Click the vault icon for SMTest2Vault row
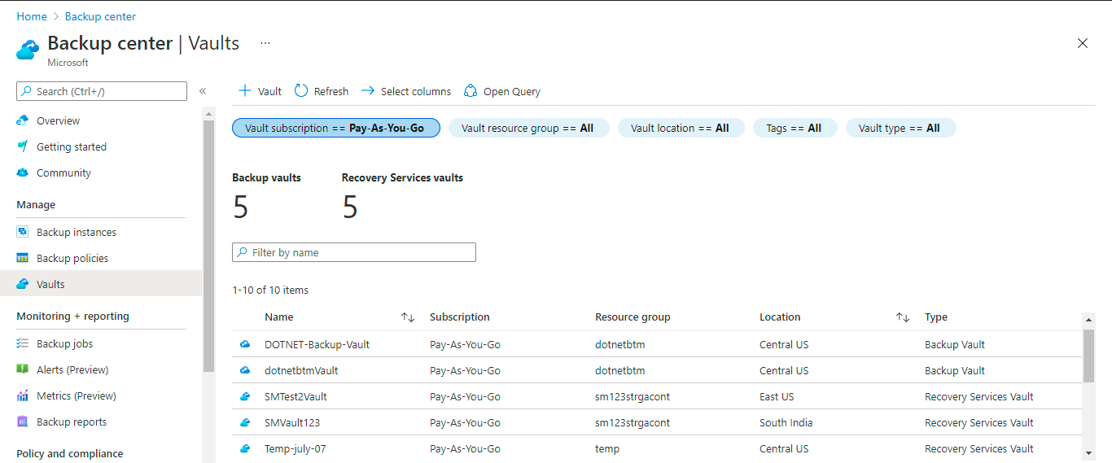This screenshot has width=1112, height=463. click(244, 396)
